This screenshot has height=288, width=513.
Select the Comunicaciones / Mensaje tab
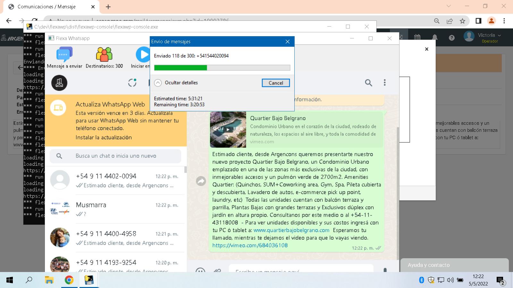(x=51, y=7)
